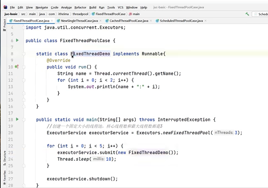The image size is (268, 188).
Task: Open the Edit menu
Action: (x=20, y=7)
